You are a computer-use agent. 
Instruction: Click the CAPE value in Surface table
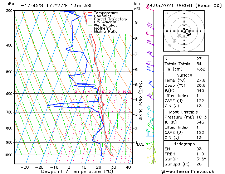200,101
